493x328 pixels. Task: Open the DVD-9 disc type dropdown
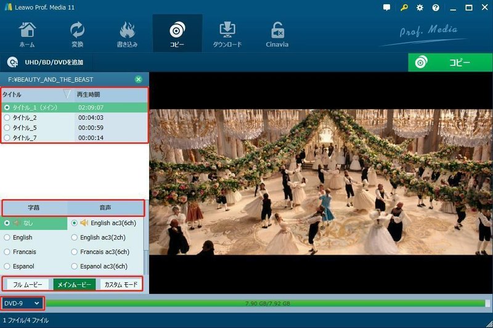[x=22, y=303]
